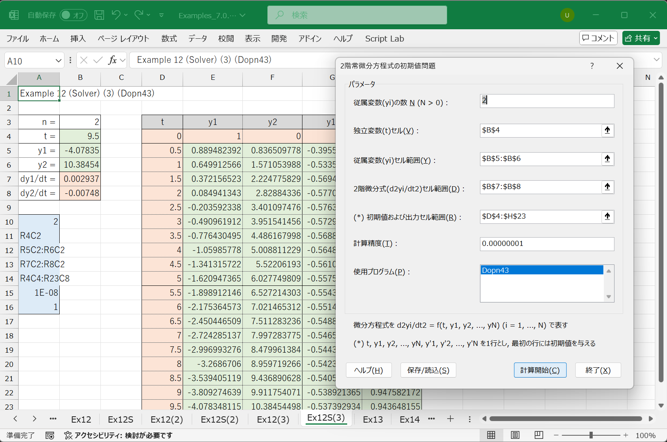Click the 計算精度 input field
This screenshot has height=442, width=667.
pos(546,244)
